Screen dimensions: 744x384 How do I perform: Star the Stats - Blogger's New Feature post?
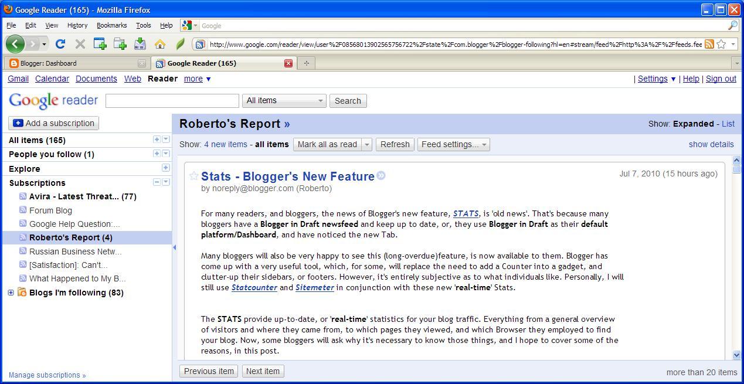(x=193, y=176)
